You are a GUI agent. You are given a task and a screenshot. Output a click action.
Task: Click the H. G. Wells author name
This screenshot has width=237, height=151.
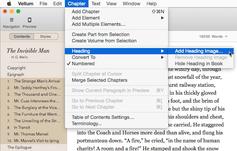[x=19, y=57]
